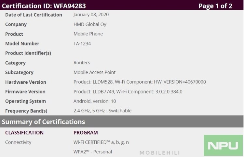Click the Mobile Phone product value
The image size is (244, 157).
click(88, 34)
